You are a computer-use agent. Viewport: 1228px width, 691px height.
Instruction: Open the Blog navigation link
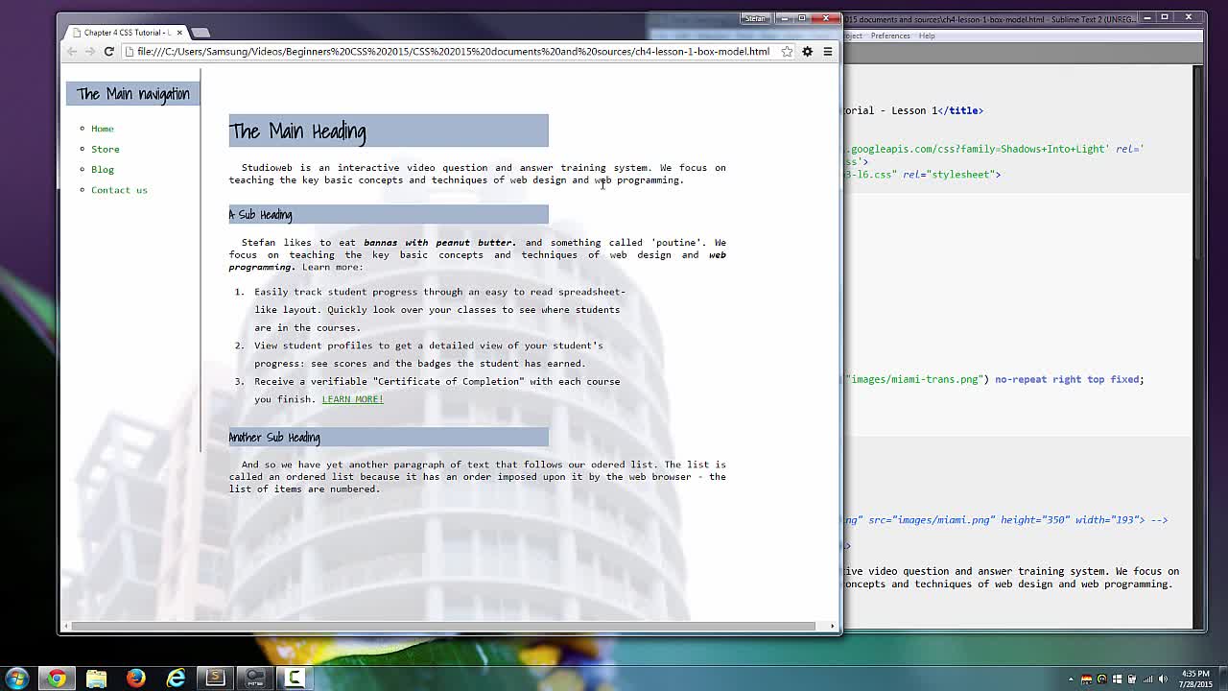103,170
